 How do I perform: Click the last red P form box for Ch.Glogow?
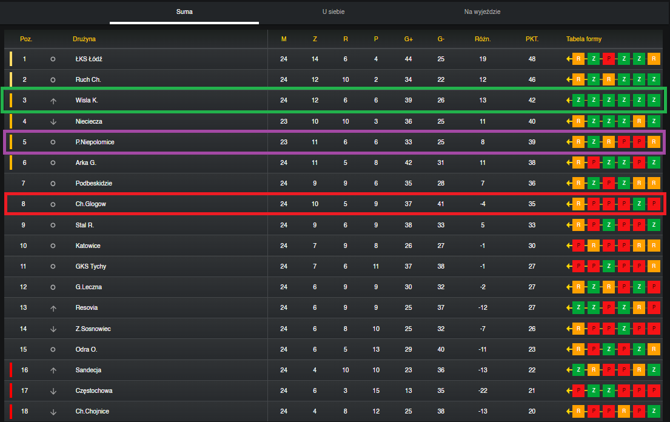(654, 204)
